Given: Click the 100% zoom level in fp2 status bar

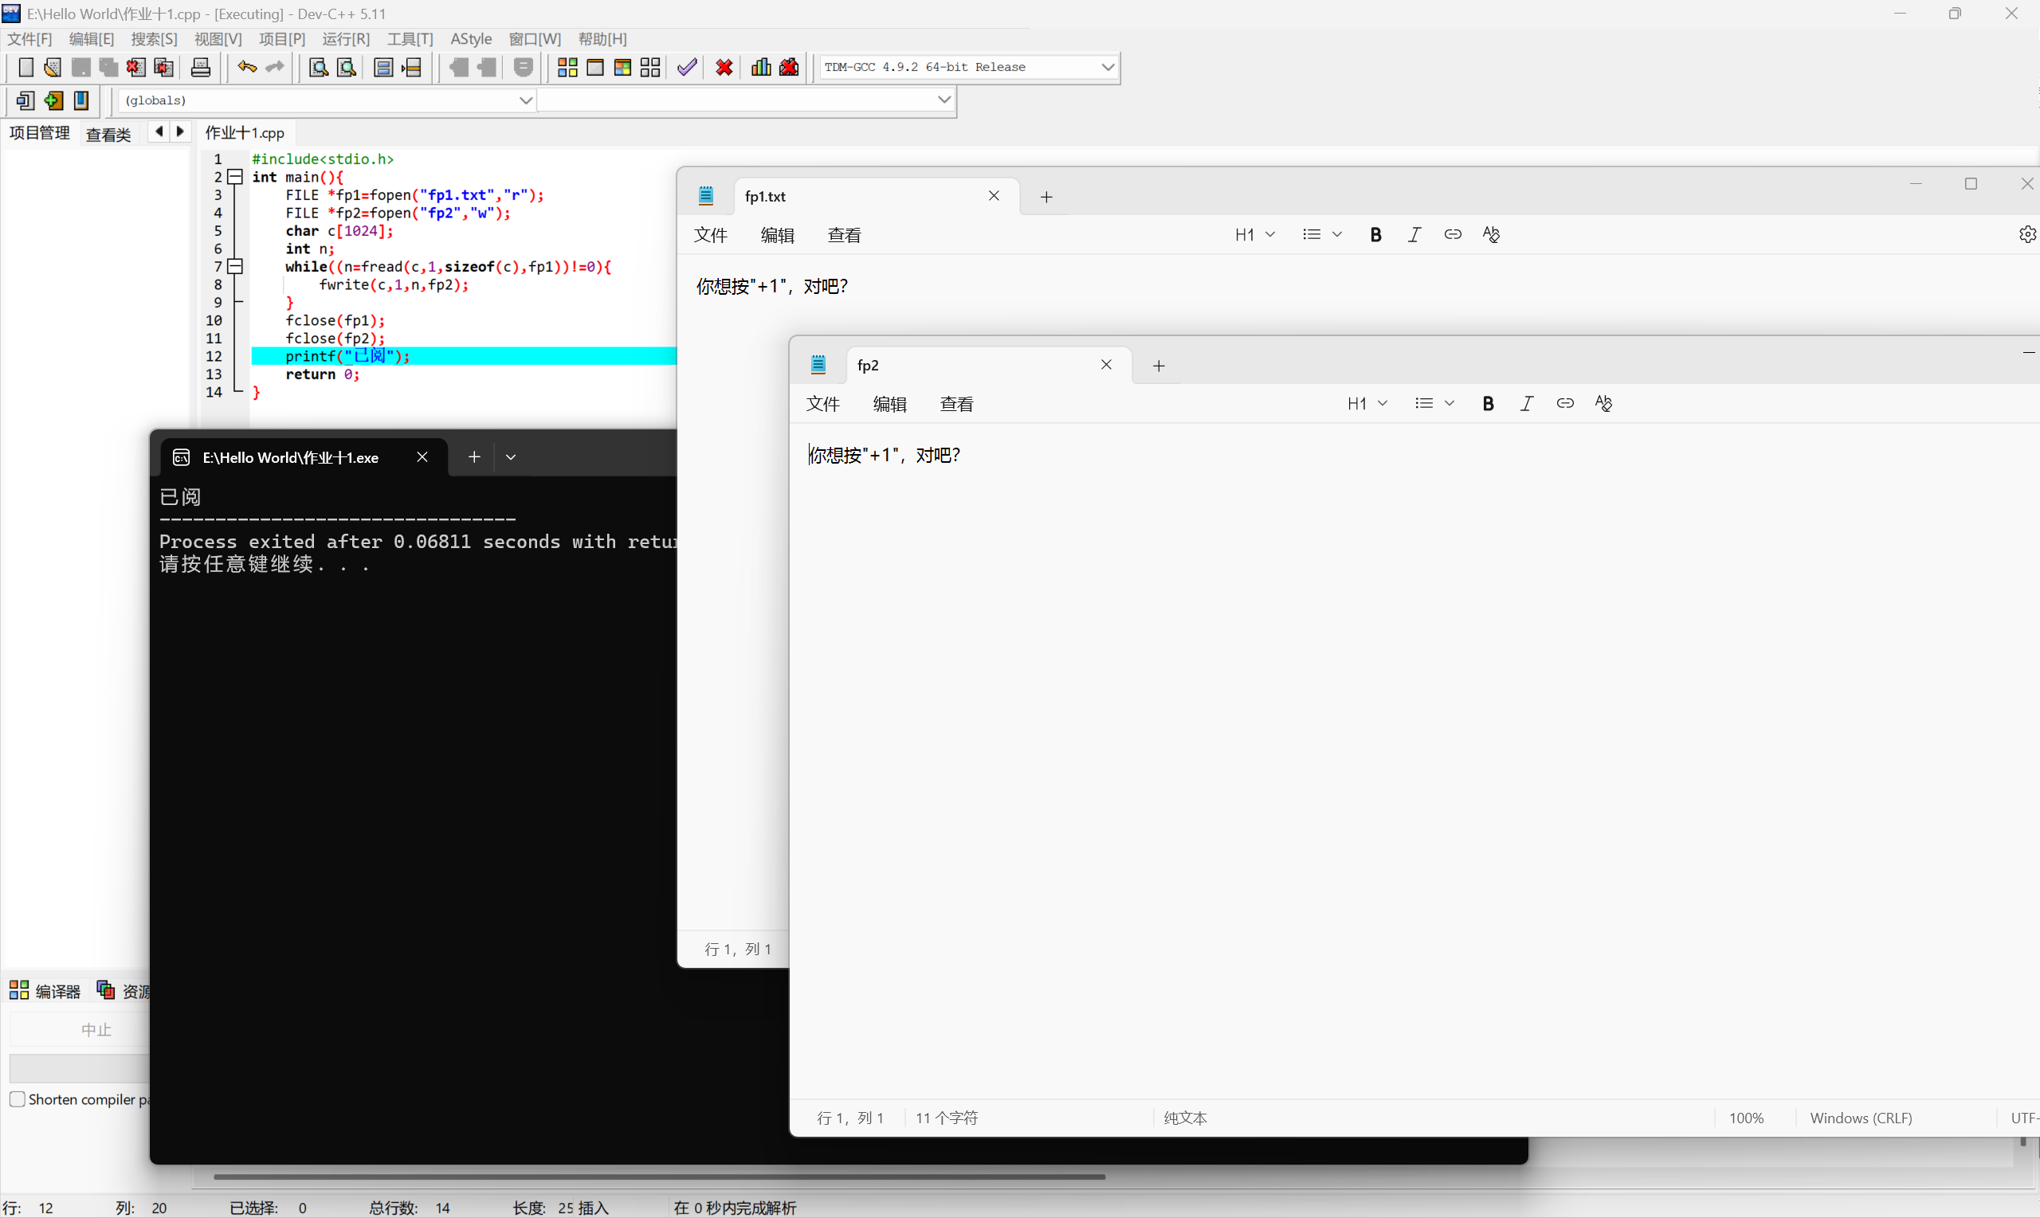Looking at the screenshot, I should pos(1745,1118).
